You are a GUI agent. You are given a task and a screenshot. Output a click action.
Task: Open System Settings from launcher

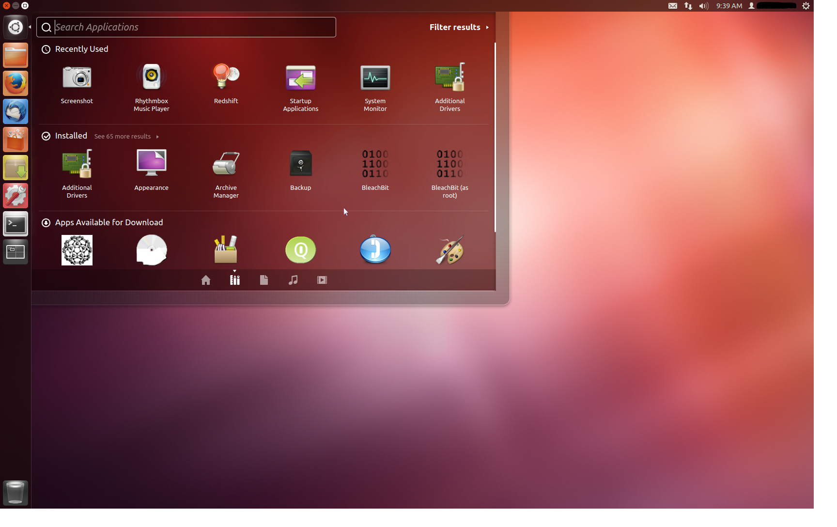[15, 196]
